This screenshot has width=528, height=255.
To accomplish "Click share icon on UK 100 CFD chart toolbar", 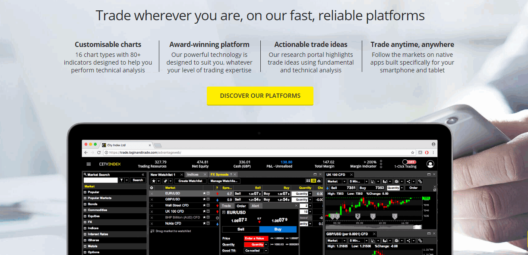I will pos(408,181).
